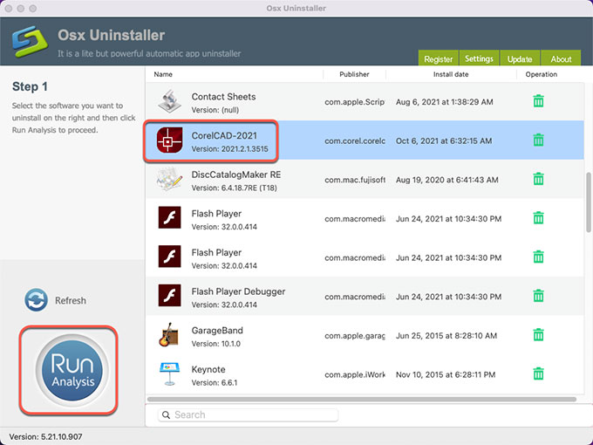
Task: Click the GarageBand guitar icon
Action: click(x=168, y=336)
